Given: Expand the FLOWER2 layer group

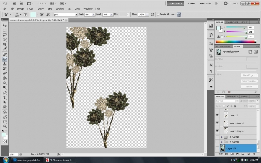Looking at the screenshot, I should 221,137.
